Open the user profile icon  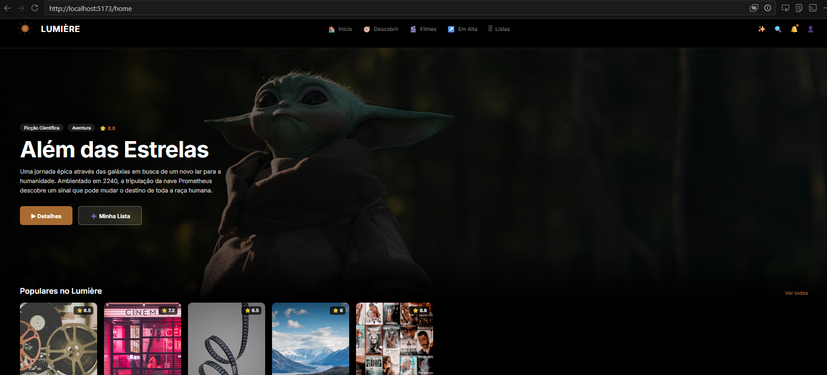pyautogui.click(x=811, y=29)
